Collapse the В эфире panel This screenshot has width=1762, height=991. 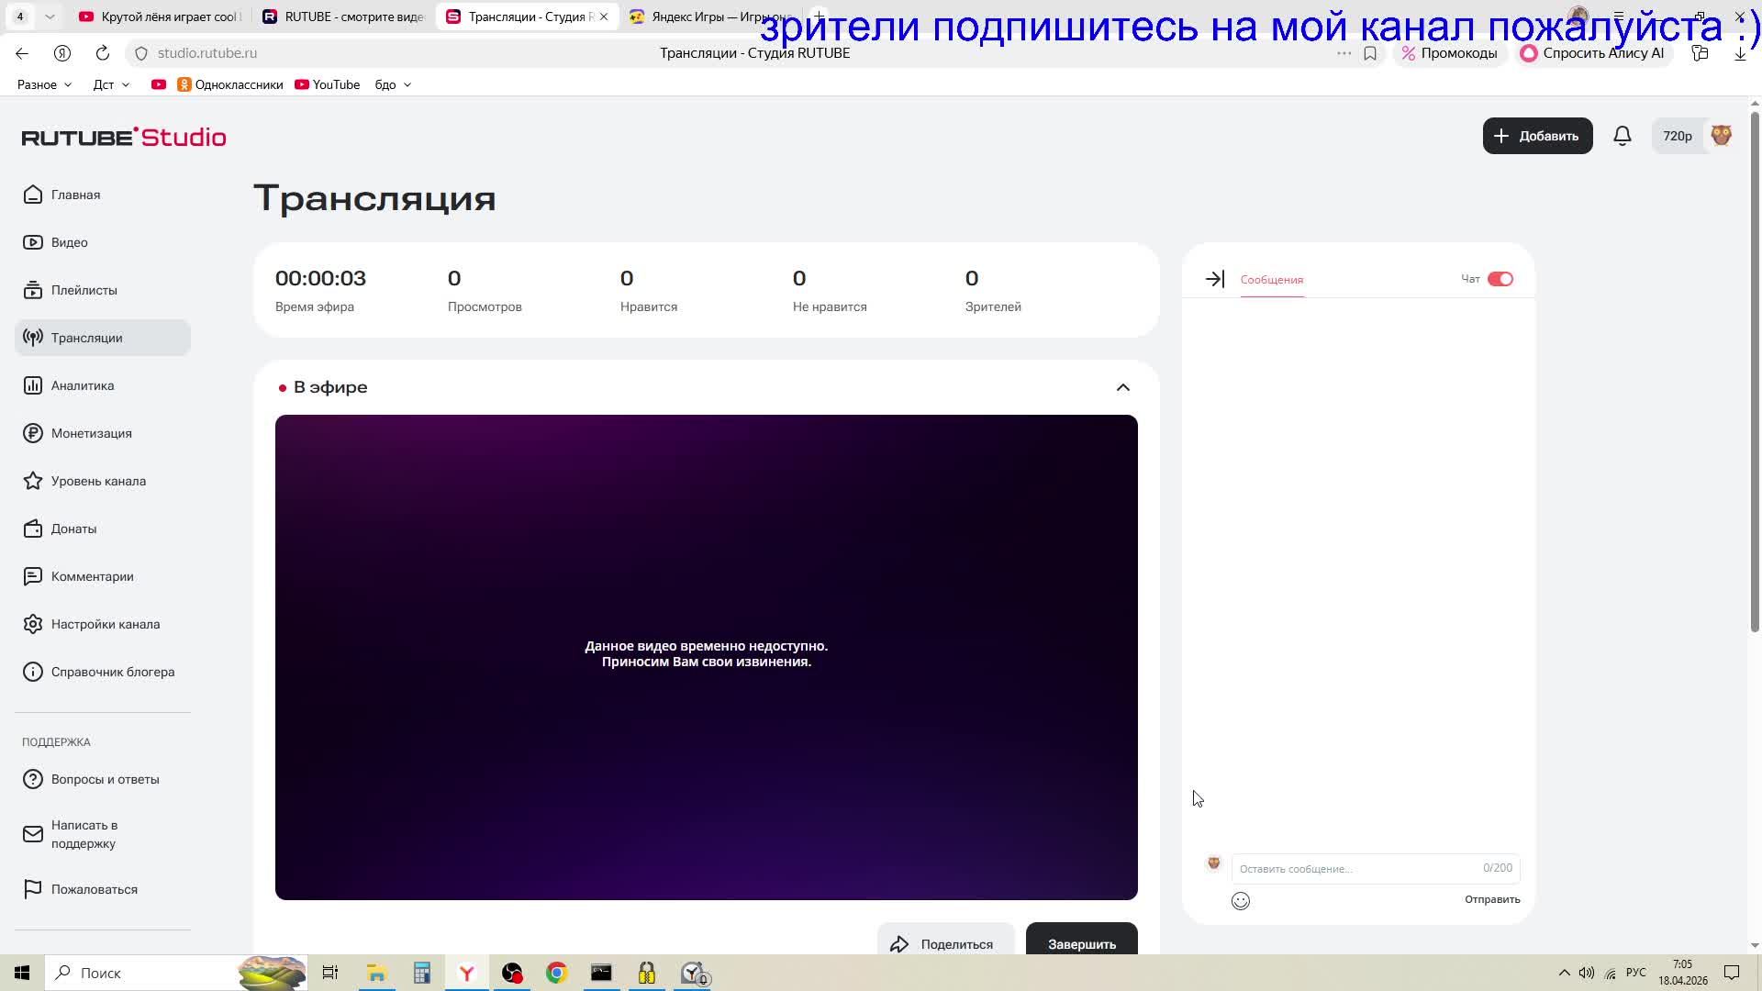1123,386
